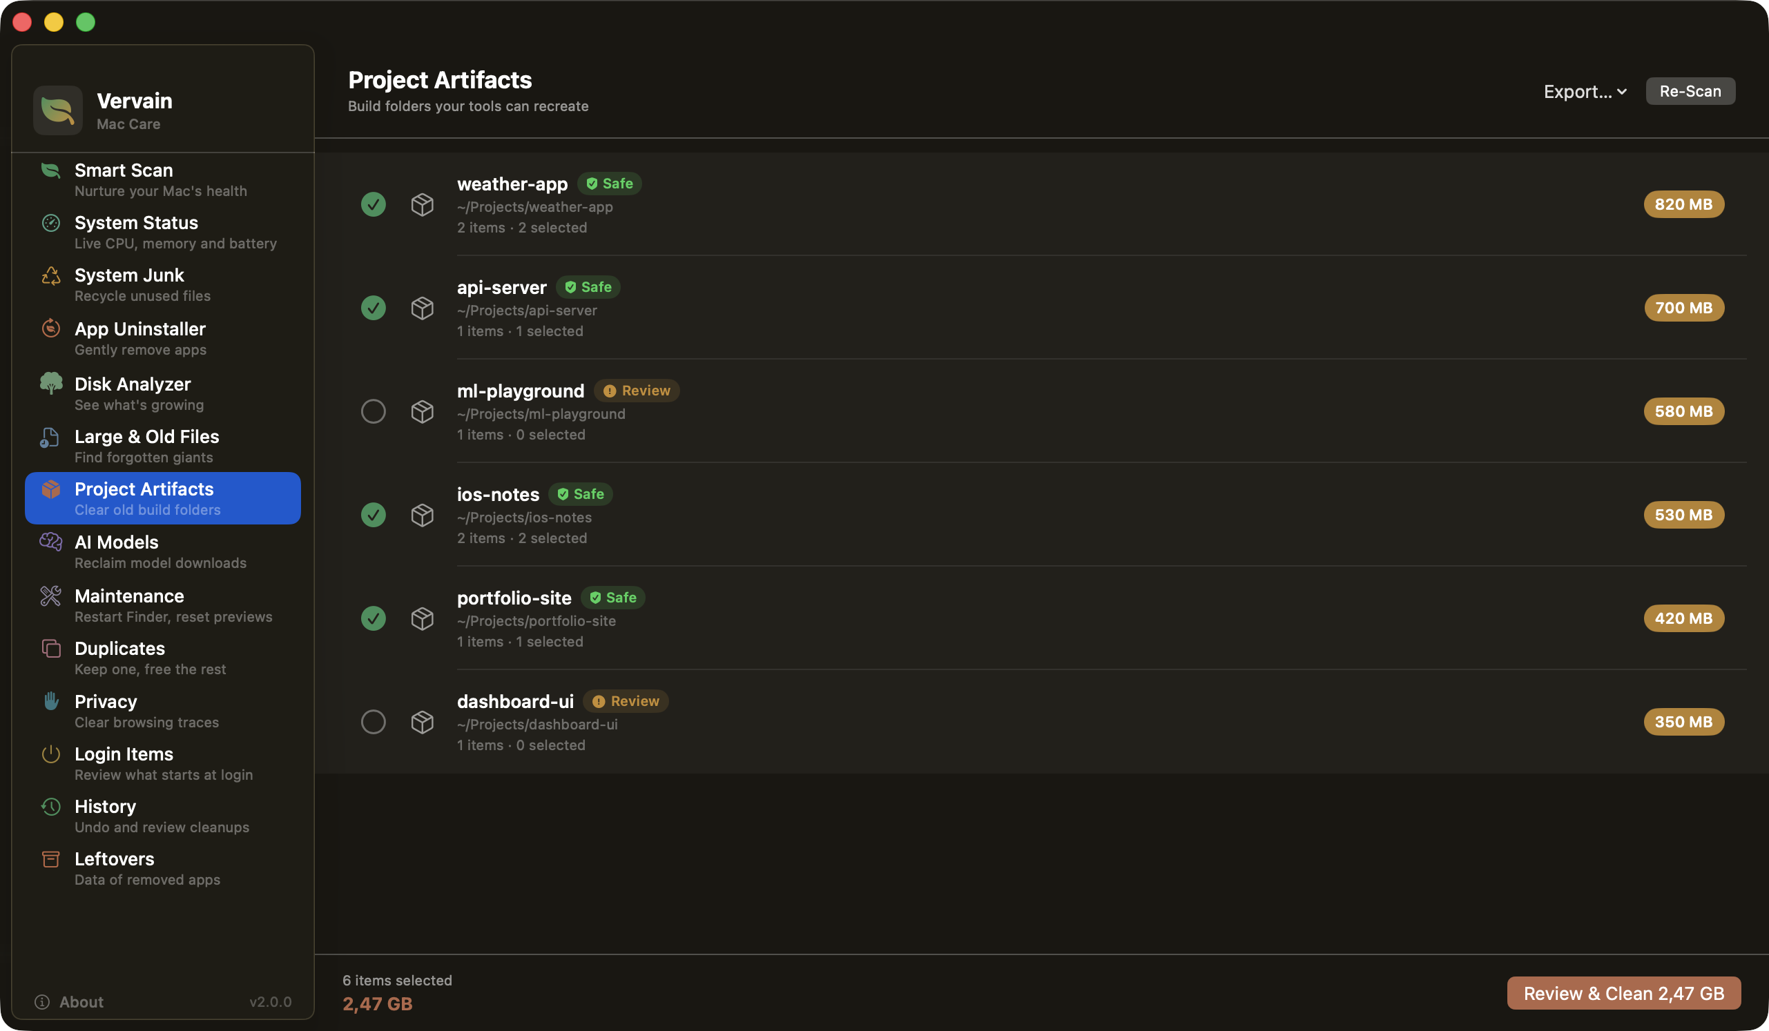
Task: Click the "6 items selected" status text
Action: 397,981
